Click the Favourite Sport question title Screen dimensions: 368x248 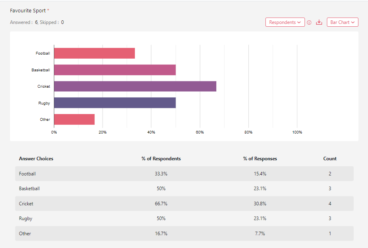click(28, 11)
